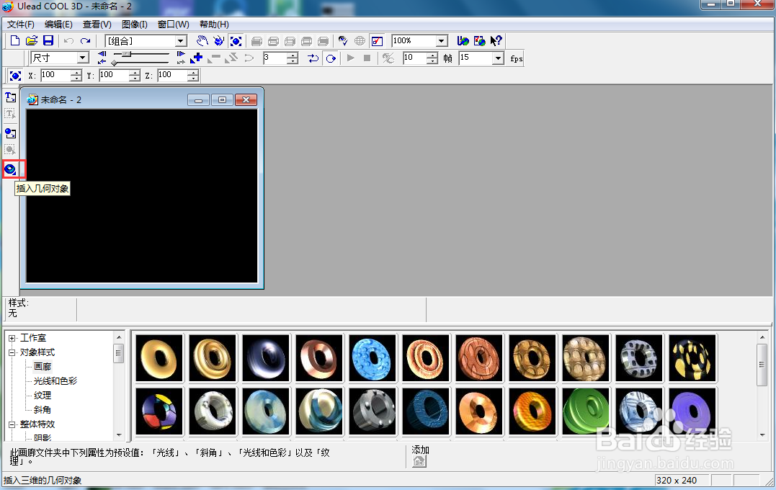
Task: Toggle the wireframe globe display
Action: pyautogui.click(x=360, y=40)
